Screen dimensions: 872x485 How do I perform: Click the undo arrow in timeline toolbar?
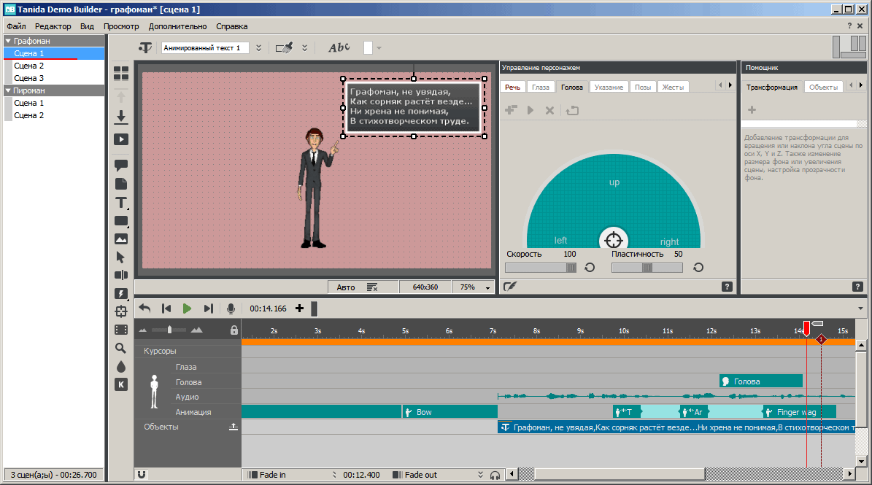coord(144,309)
